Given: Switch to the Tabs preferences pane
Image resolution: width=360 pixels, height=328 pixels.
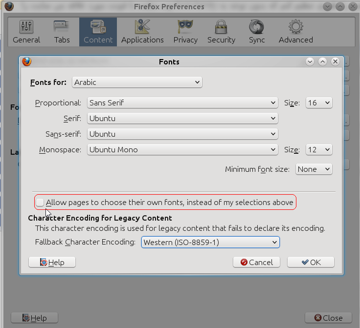Looking at the screenshot, I should tap(62, 32).
